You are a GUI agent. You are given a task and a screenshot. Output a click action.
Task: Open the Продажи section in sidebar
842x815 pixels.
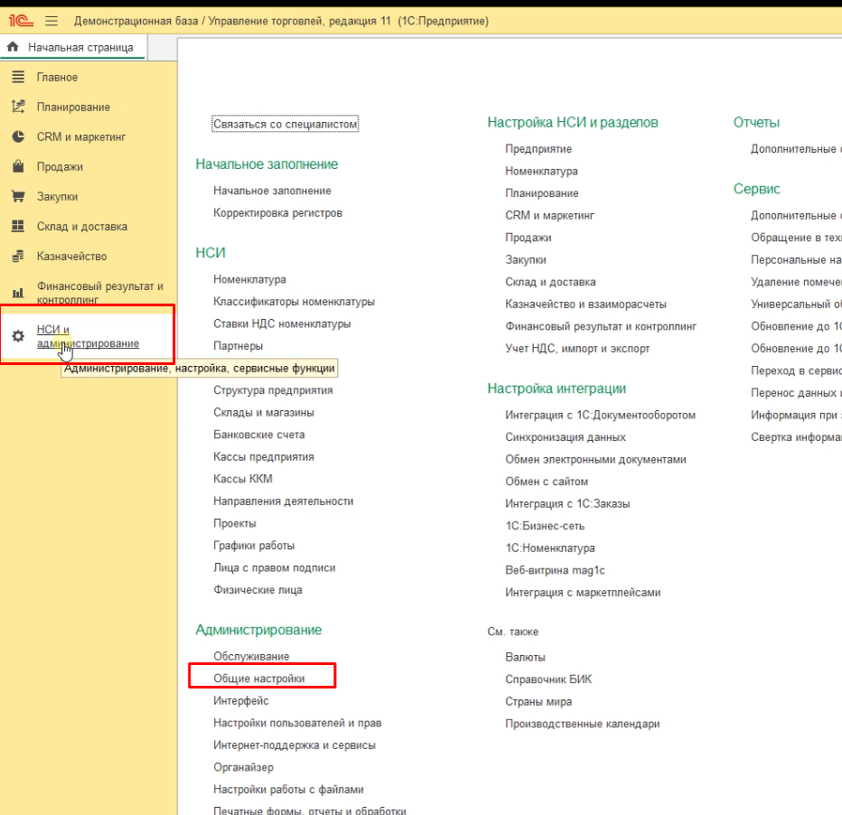coord(60,166)
